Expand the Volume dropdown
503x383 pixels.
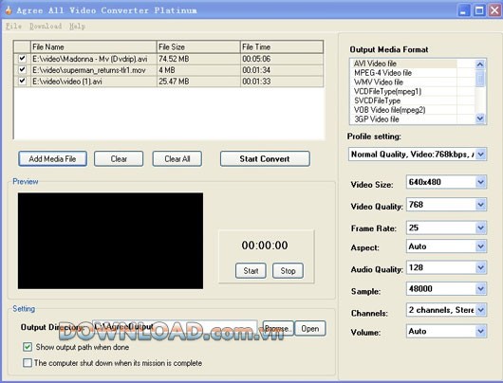click(x=480, y=331)
